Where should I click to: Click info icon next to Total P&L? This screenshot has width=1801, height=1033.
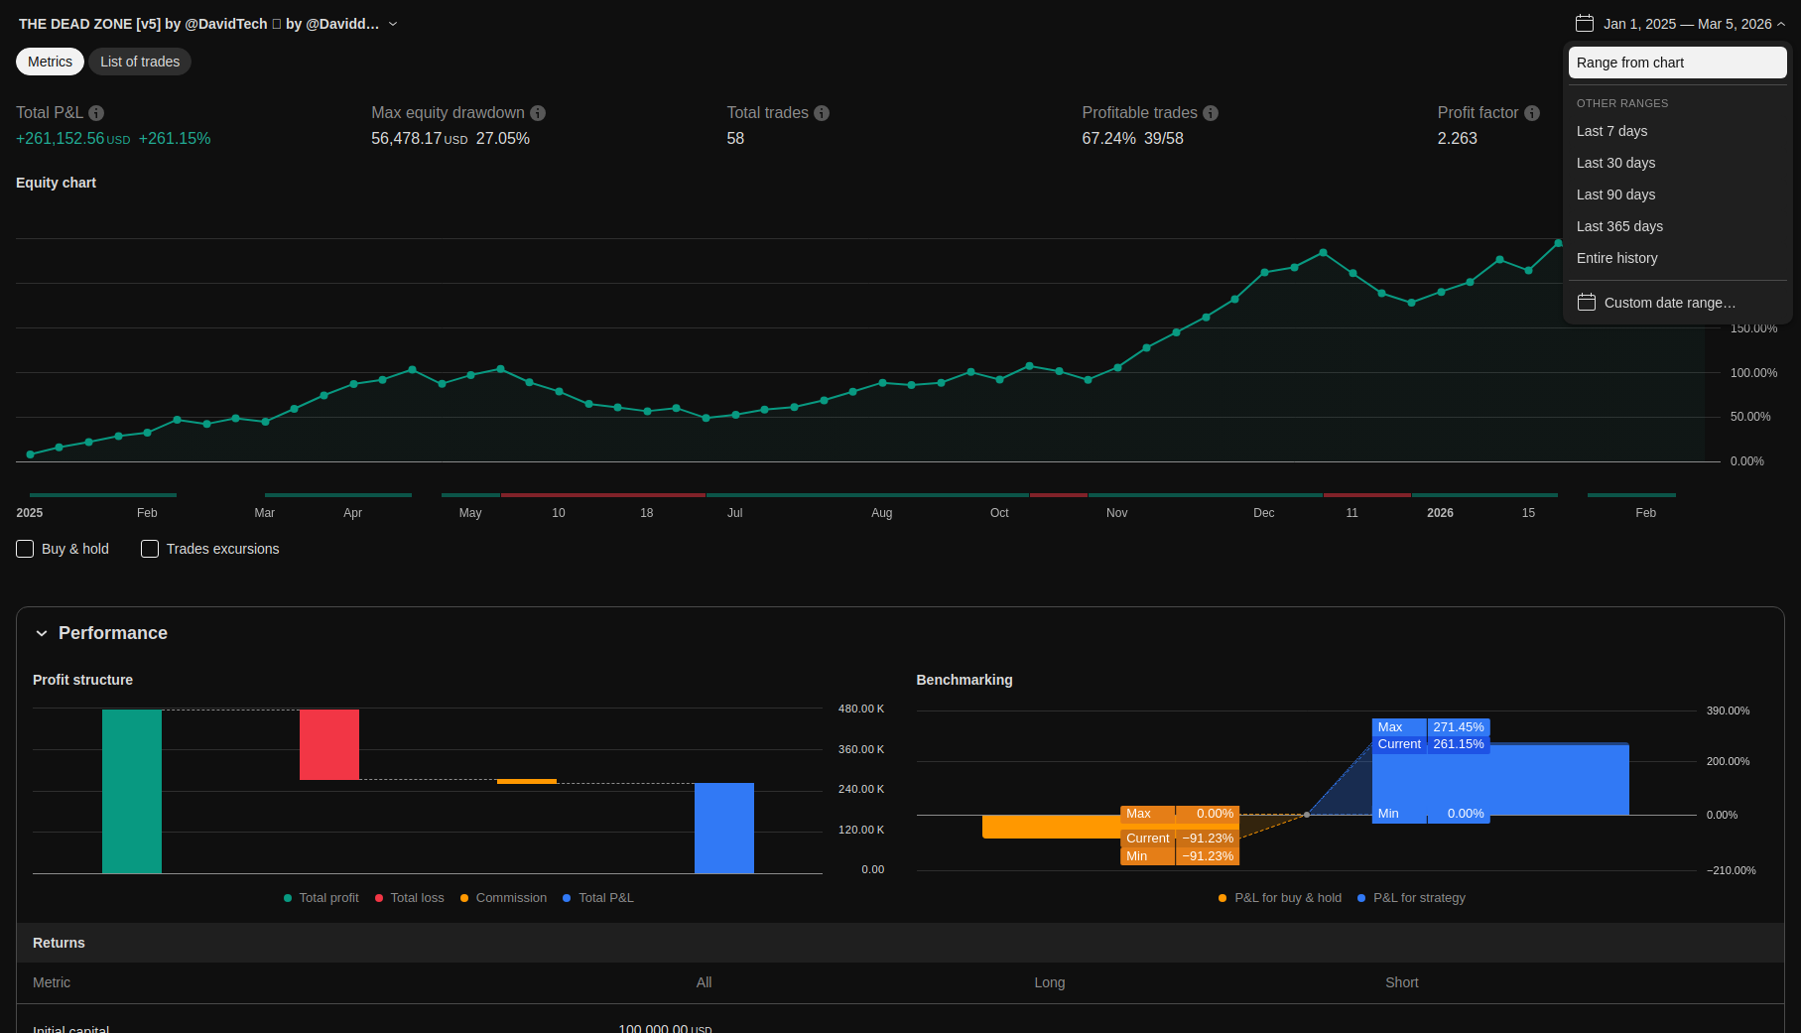96,113
